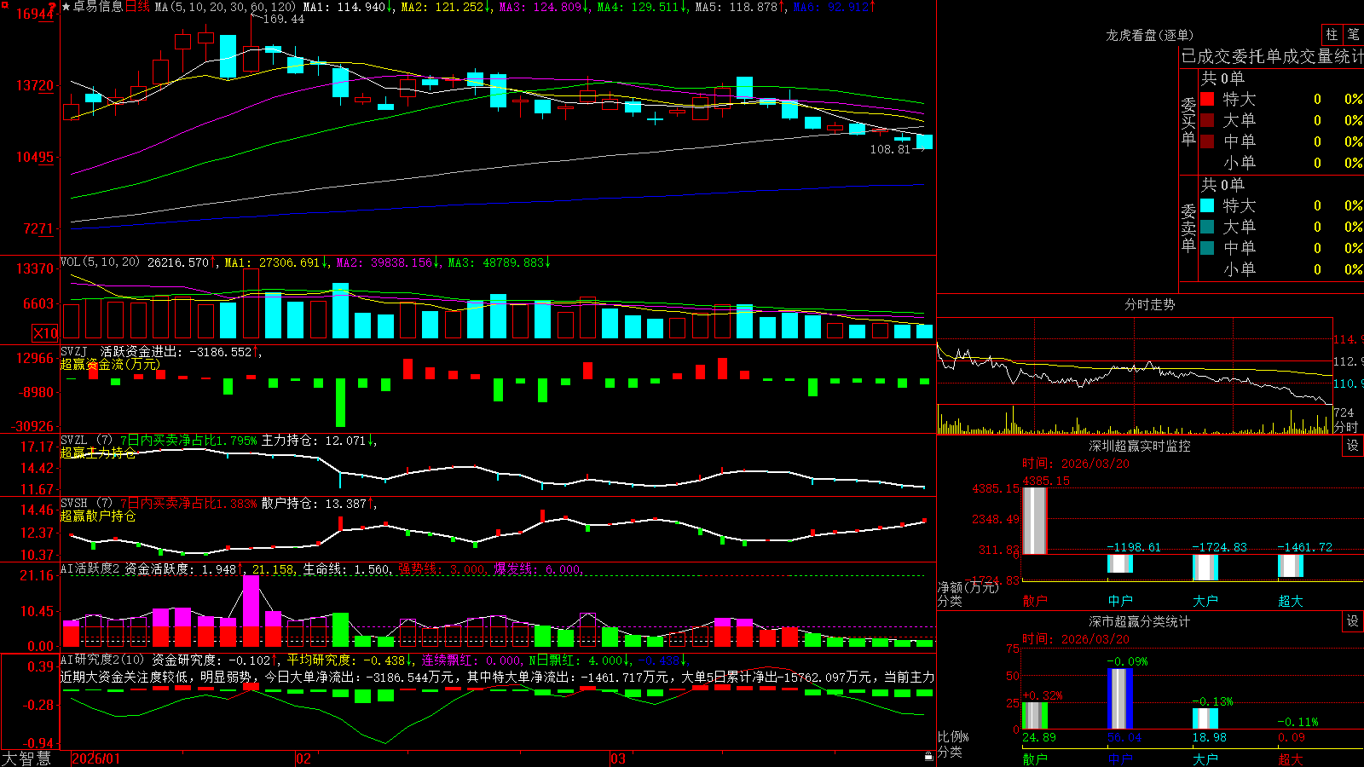
Task: Click the 大户 label under 实时监控 chart
Action: point(1205,601)
